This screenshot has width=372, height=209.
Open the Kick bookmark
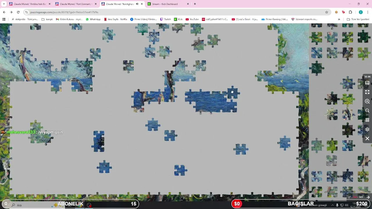pyautogui.click(x=178, y=19)
